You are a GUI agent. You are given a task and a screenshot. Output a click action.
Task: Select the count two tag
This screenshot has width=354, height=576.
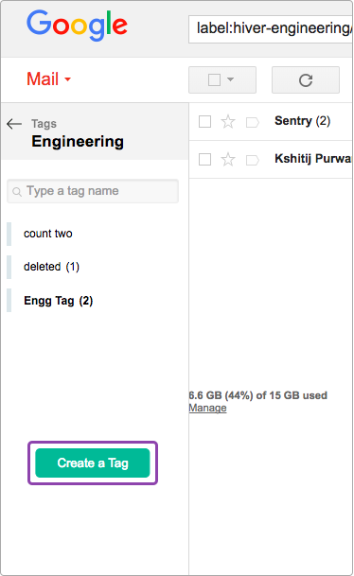point(48,234)
